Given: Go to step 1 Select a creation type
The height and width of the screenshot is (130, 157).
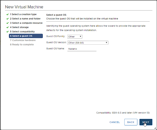Looking at the screenshot, I should [x=23, y=14].
